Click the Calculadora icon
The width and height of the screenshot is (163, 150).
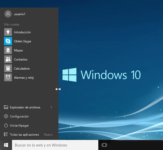coord(8,68)
